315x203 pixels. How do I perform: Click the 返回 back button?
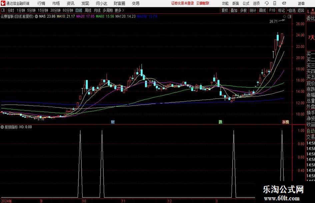tap(301, 10)
